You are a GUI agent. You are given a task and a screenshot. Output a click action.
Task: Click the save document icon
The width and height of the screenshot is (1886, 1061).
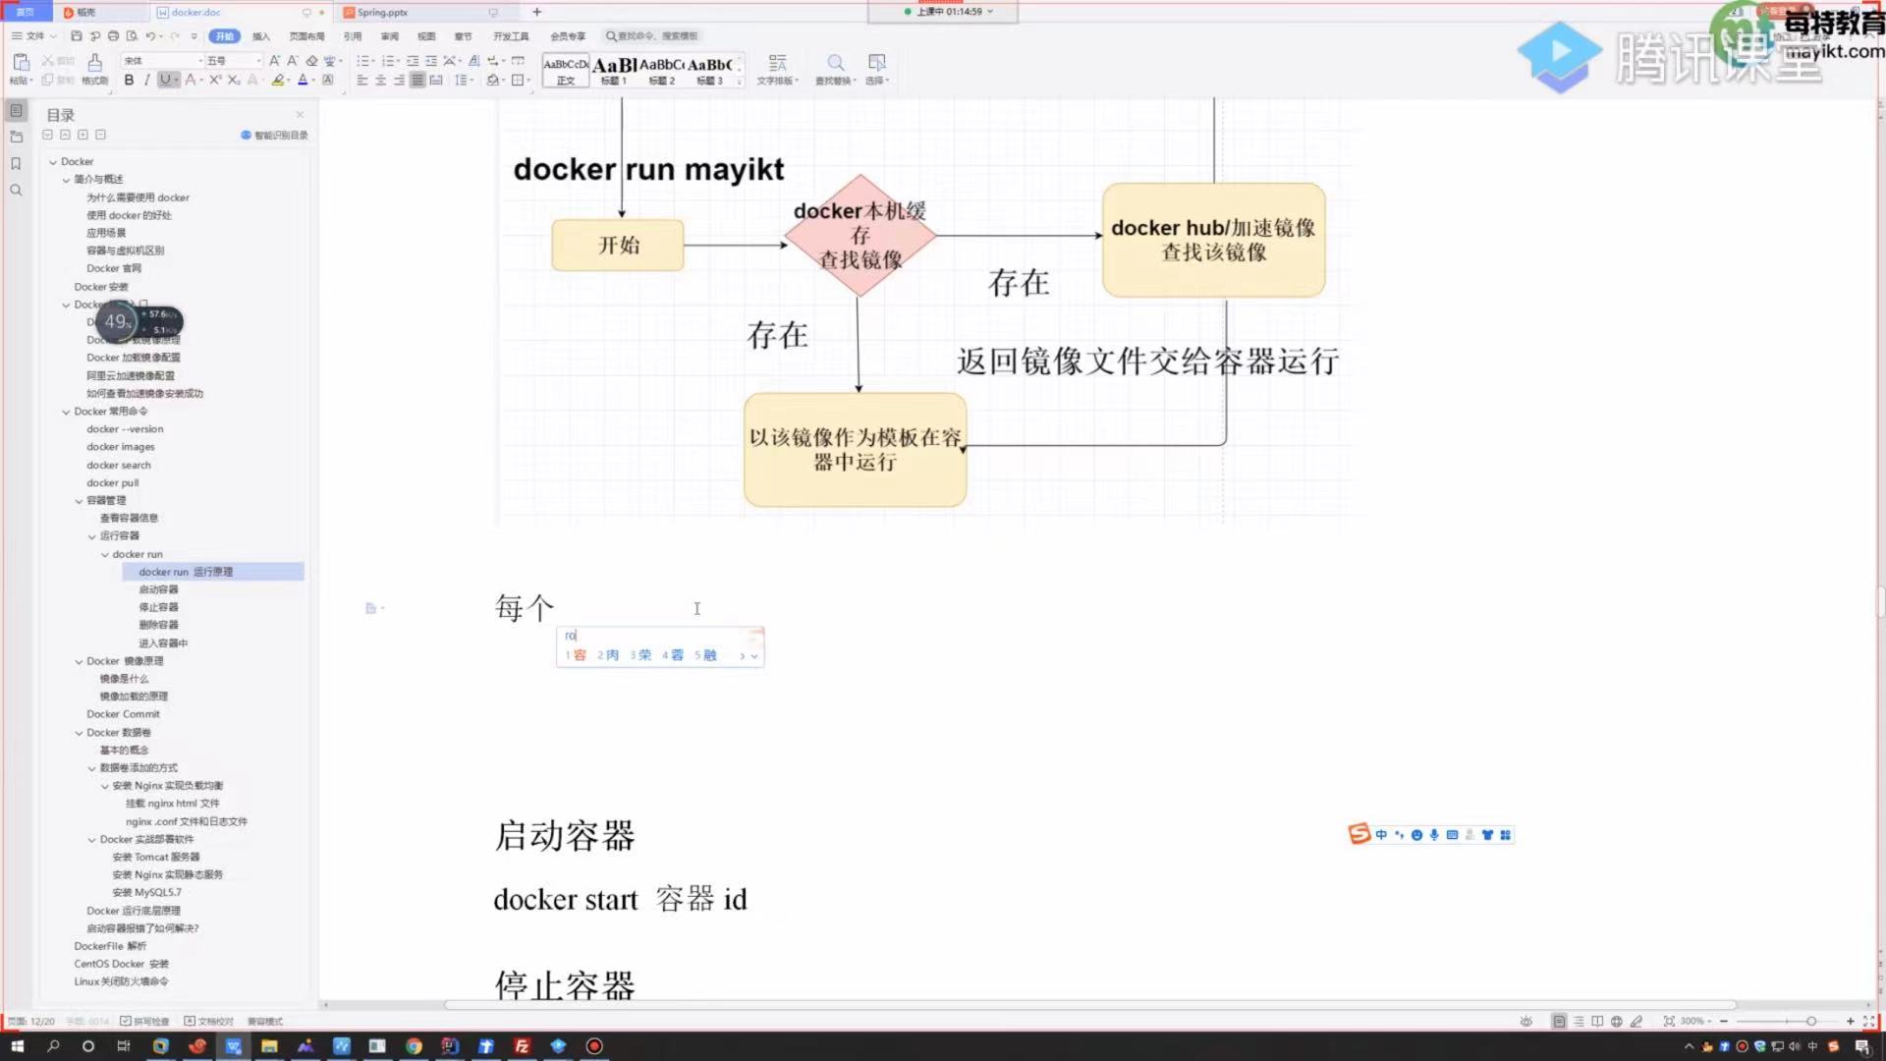click(x=77, y=36)
